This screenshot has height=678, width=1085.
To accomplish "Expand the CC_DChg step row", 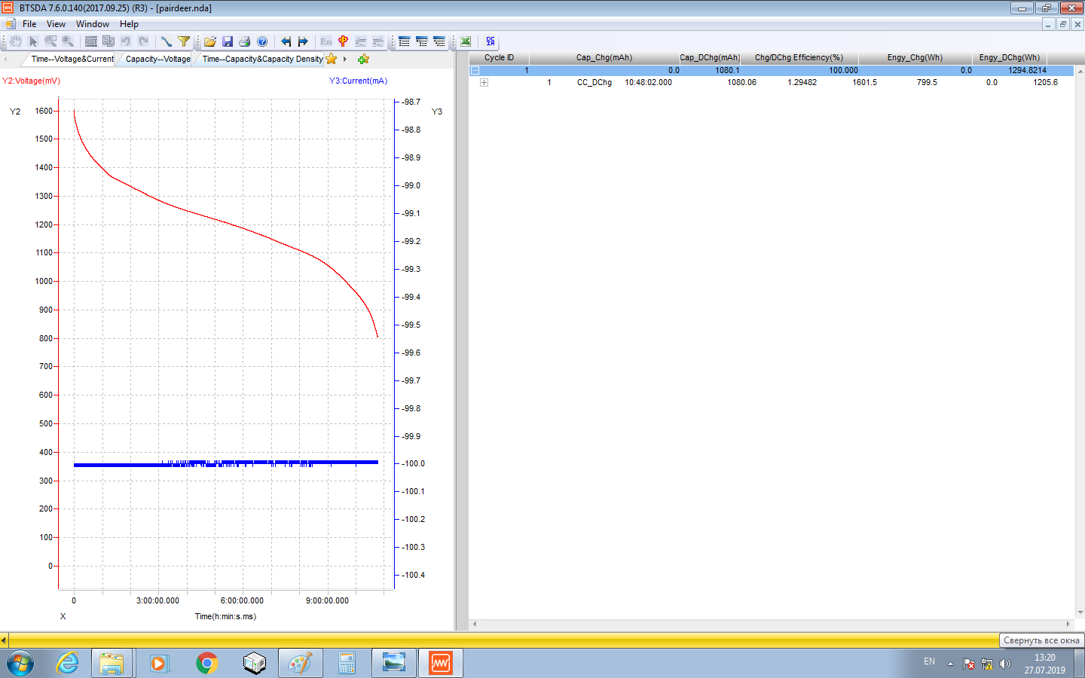I will tap(484, 82).
